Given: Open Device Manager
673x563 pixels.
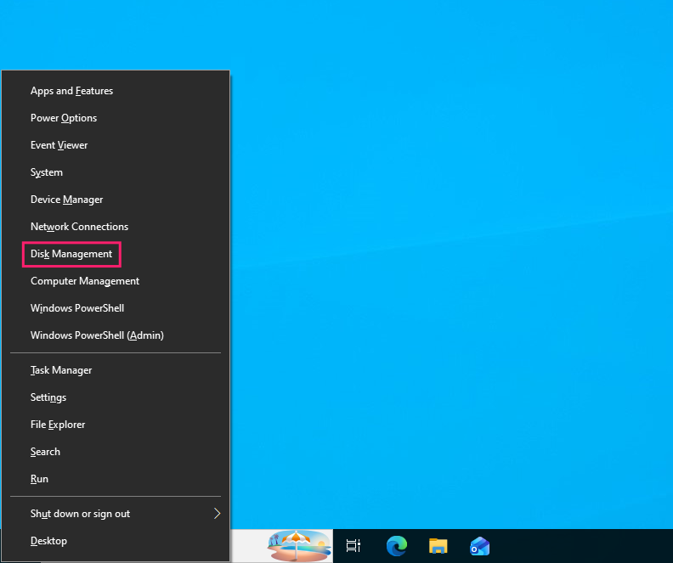Looking at the screenshot, I should click(116, 200).
